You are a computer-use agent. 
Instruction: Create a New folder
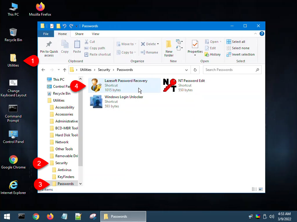[169, 48]
